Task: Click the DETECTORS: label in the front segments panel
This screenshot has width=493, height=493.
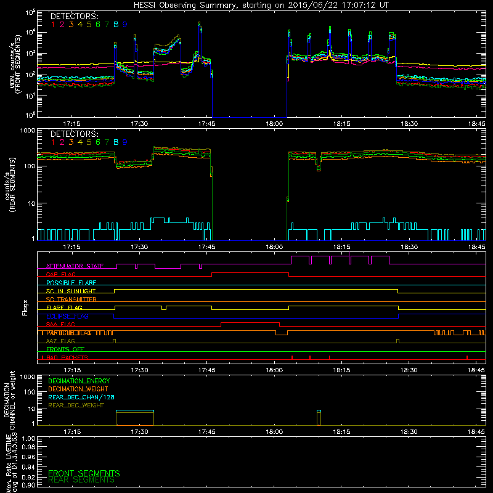Action: pos(75,17)
